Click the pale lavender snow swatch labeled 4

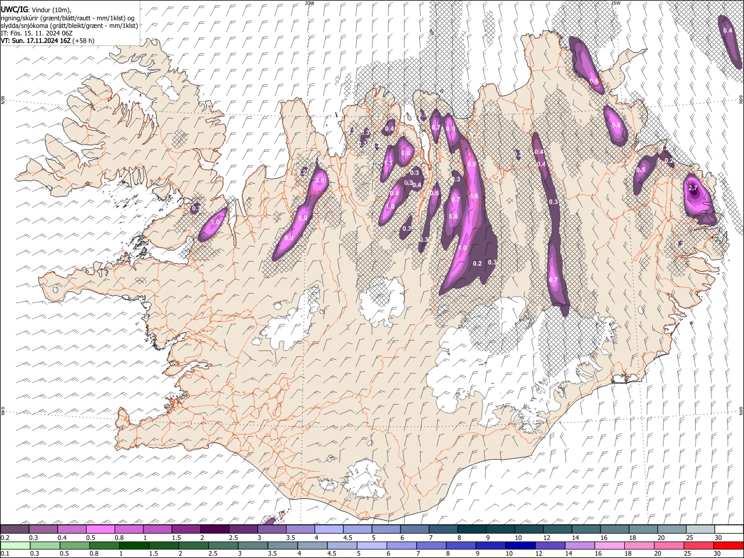click(329, 529)
